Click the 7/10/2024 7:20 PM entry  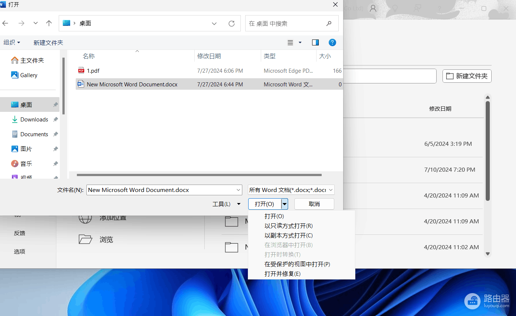(450, 169)
